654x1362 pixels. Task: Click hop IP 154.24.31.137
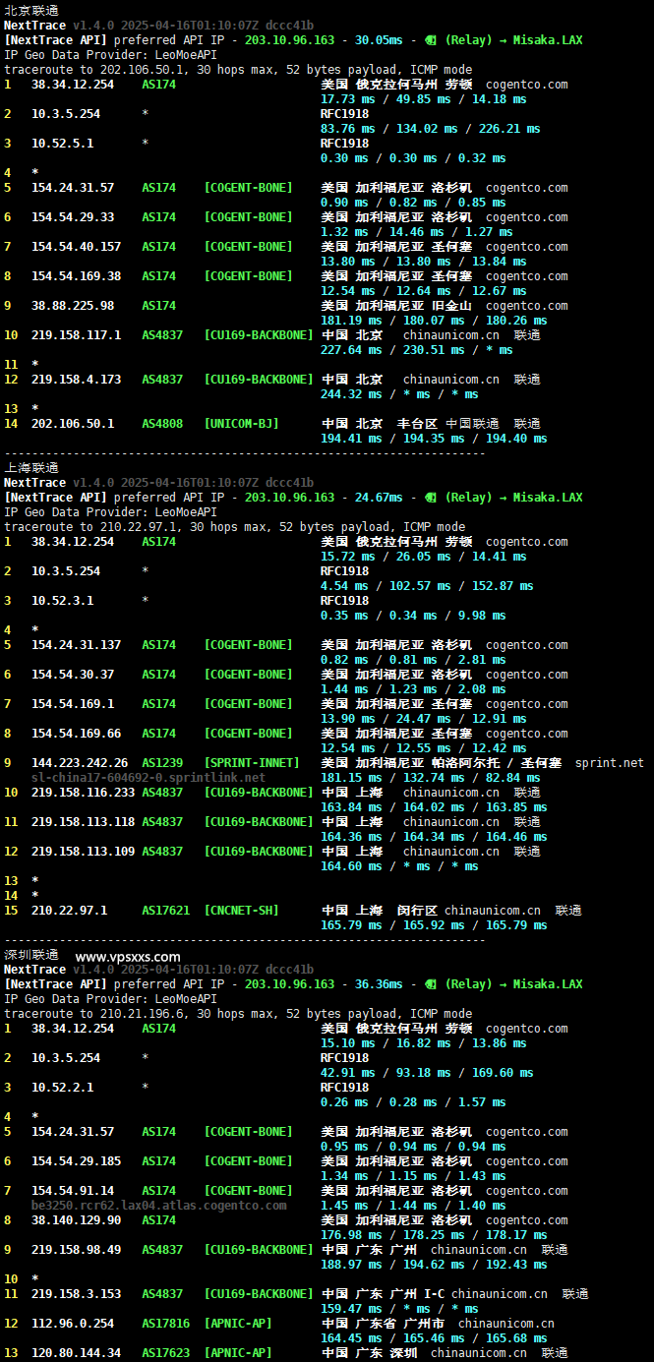(x=76, y=645)
